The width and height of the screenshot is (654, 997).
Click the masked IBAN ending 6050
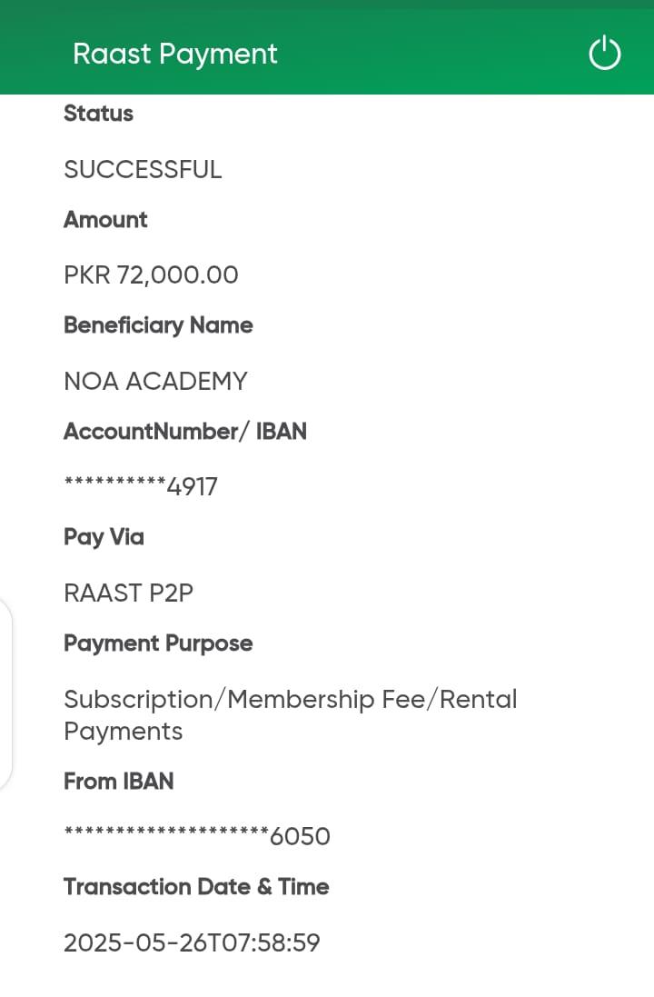pyautogui.click(x=197, y=836)
